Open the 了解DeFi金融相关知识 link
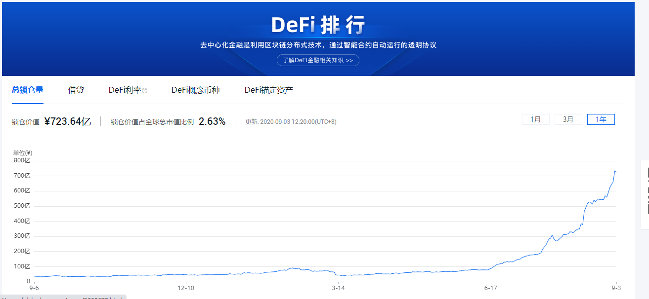This screenshot has height=299, width=649. pyautogui.click(x=318, y=60)
